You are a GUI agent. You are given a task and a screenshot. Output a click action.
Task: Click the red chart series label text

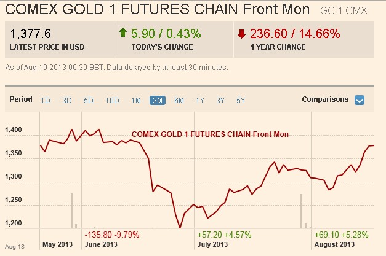tap(210, 134)
